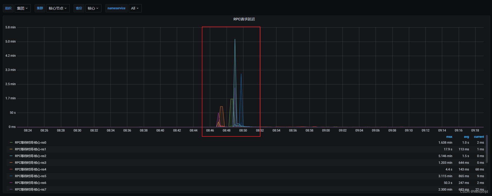This screenshot has width=492, height=196.
Task: Click the 集群 variable label
Action: (40, 8)
